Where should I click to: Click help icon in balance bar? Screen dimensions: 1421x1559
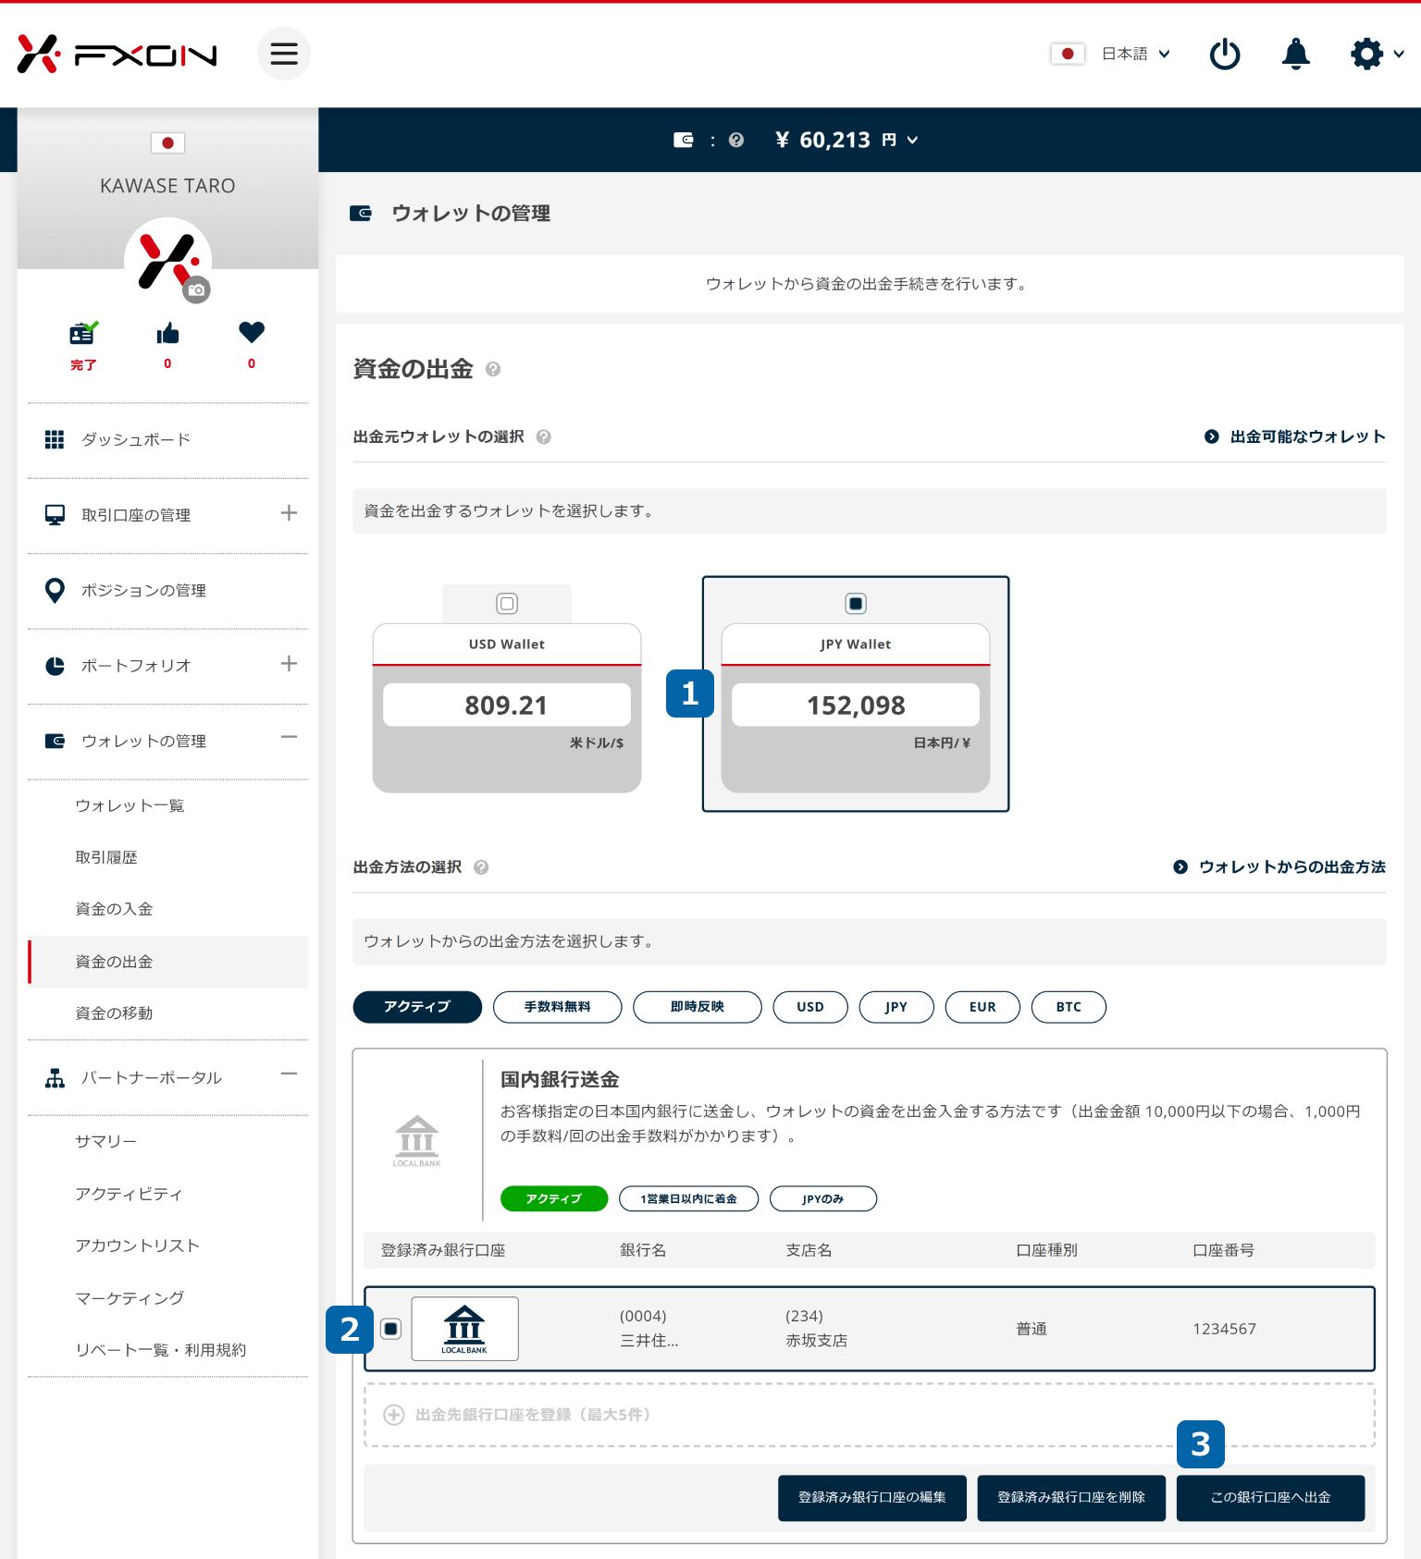click(736, 140)
